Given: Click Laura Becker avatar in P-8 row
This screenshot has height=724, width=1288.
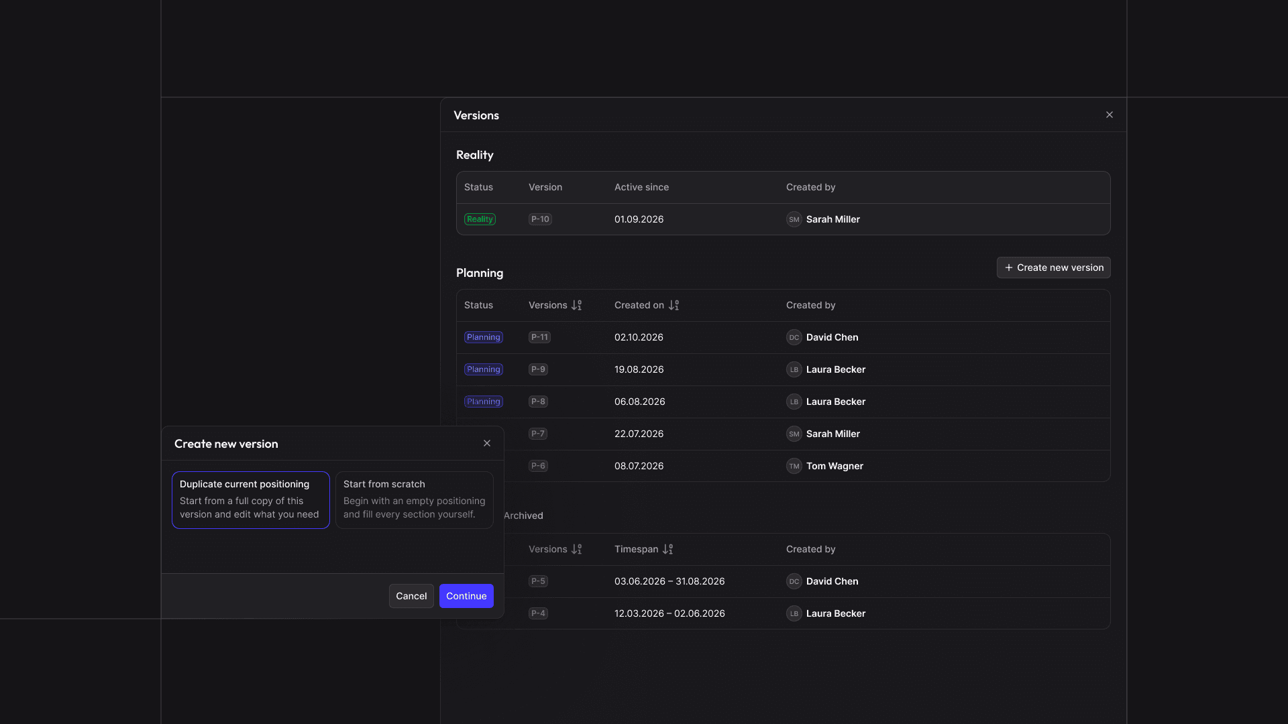Looking at the screenshot, I should [x=794, y=402].
